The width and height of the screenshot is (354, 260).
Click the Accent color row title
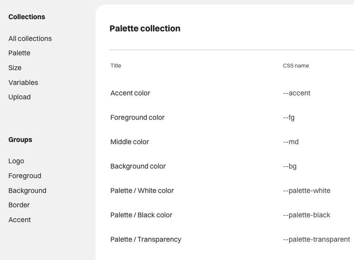point(130,93)
